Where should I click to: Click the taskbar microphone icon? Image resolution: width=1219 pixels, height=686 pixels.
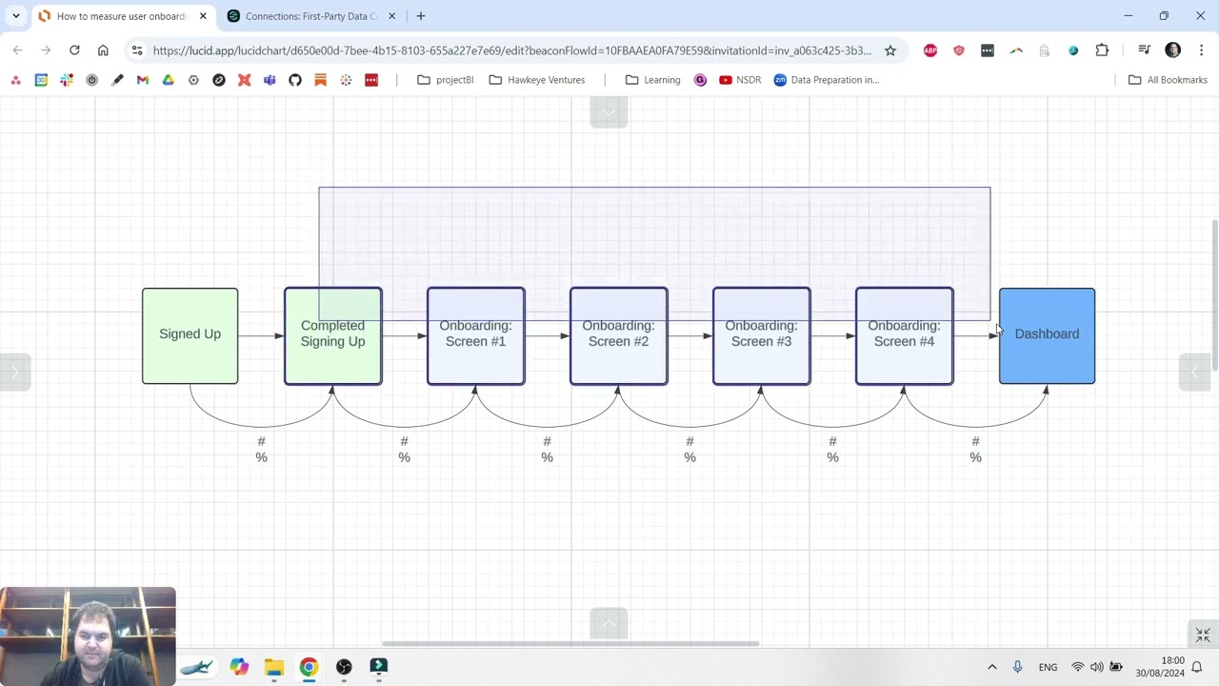[1017, 667]
